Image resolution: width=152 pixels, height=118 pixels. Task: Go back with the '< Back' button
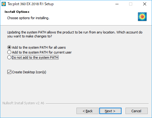[x=87, y=111]
